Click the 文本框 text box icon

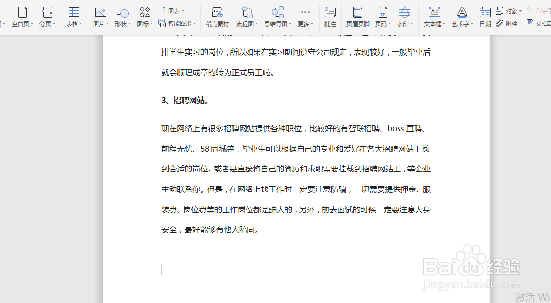point(435,12)
